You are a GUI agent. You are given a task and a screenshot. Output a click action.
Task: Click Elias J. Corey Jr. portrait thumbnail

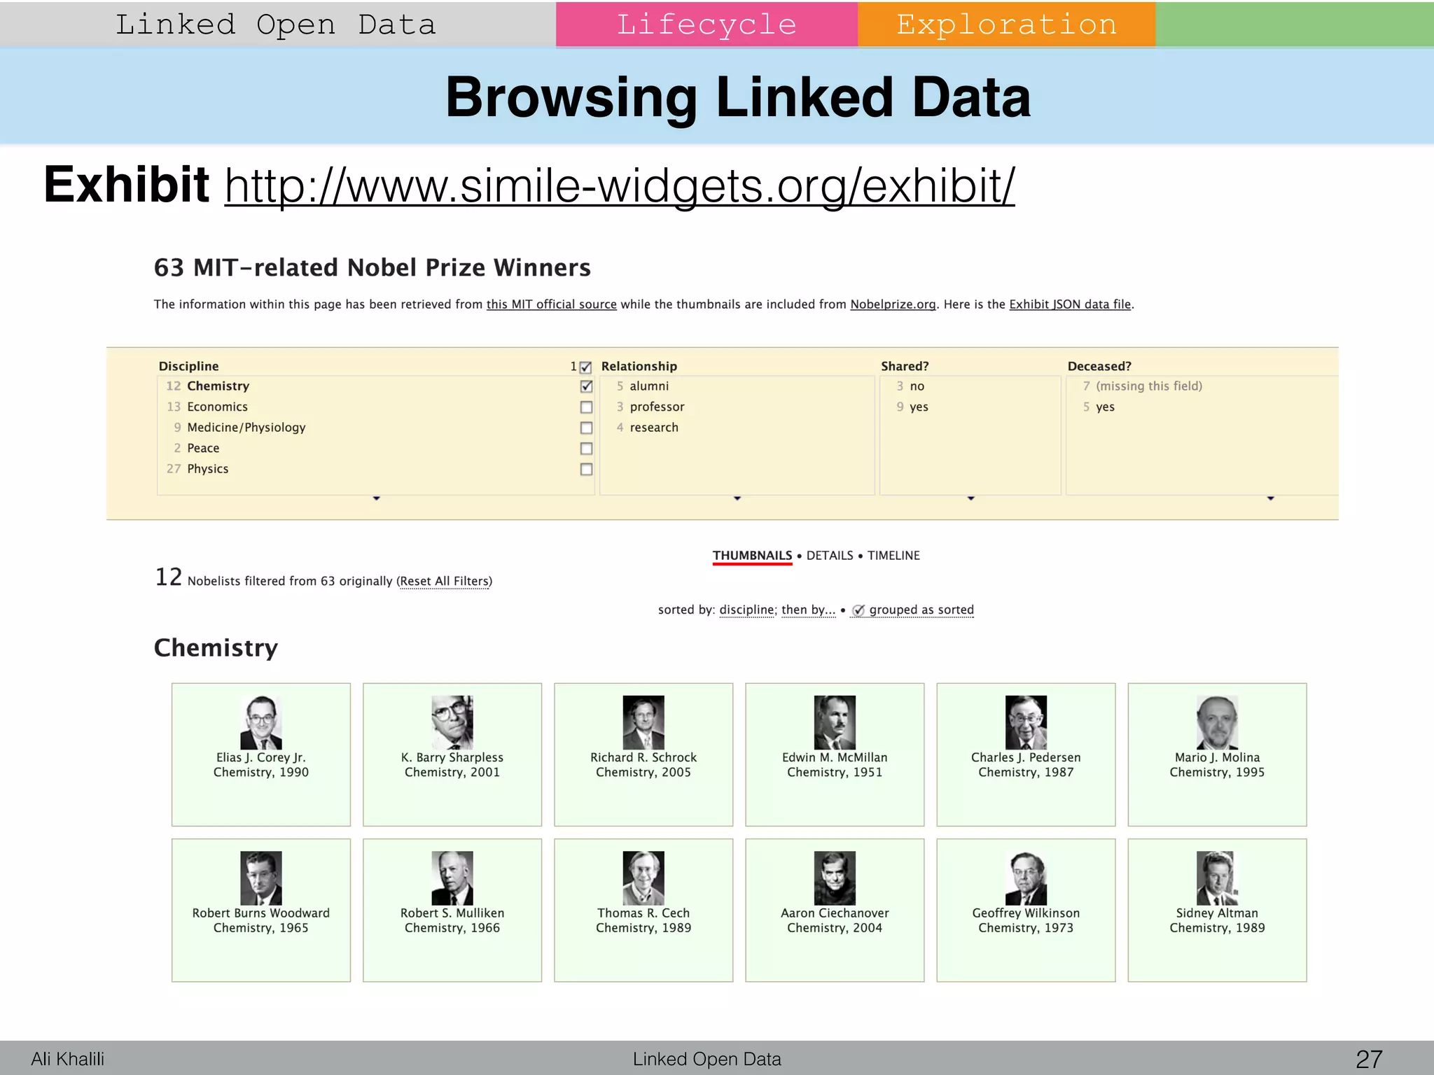pyautogui.click(x=260, y=722)
